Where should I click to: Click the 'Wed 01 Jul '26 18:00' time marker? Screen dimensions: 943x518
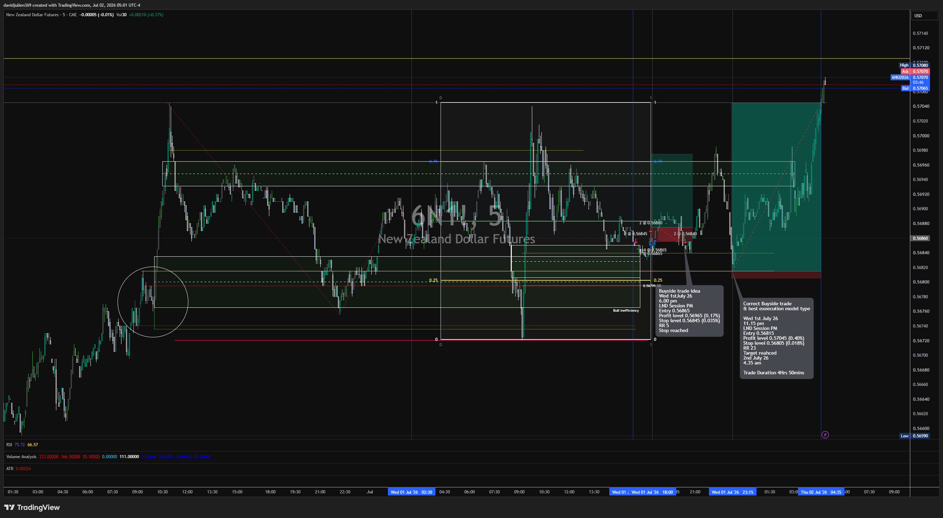pos(652,492)
